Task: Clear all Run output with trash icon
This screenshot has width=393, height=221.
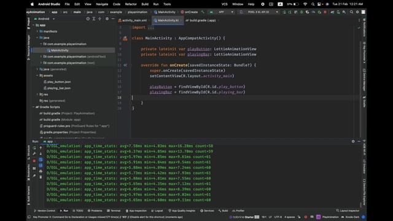Action: pos(41,177)
